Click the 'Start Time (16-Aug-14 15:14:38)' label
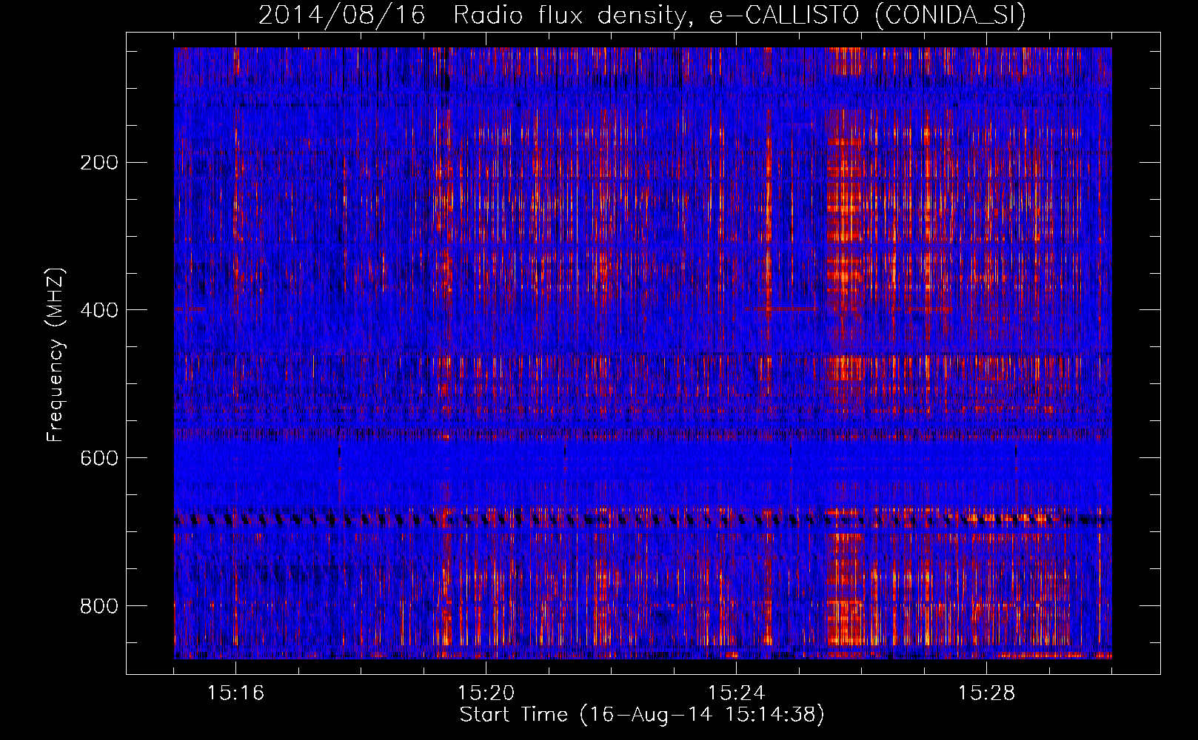1198x740 pixels. tap(642, 715)
